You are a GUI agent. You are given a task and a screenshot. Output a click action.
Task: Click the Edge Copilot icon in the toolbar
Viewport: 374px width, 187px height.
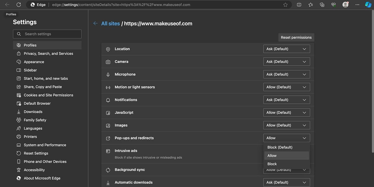(368, 5)
